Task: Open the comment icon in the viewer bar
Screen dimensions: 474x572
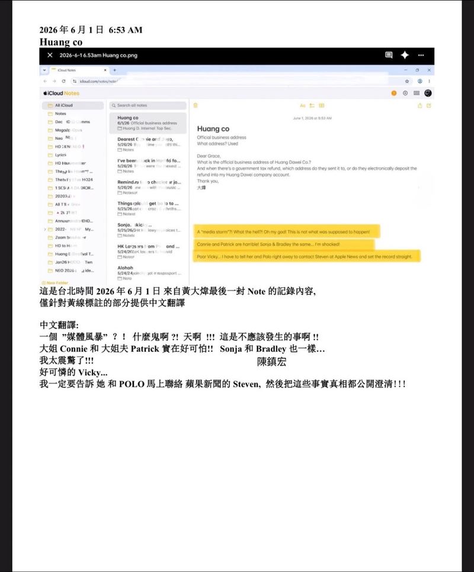Action: (x=389, y=55)
